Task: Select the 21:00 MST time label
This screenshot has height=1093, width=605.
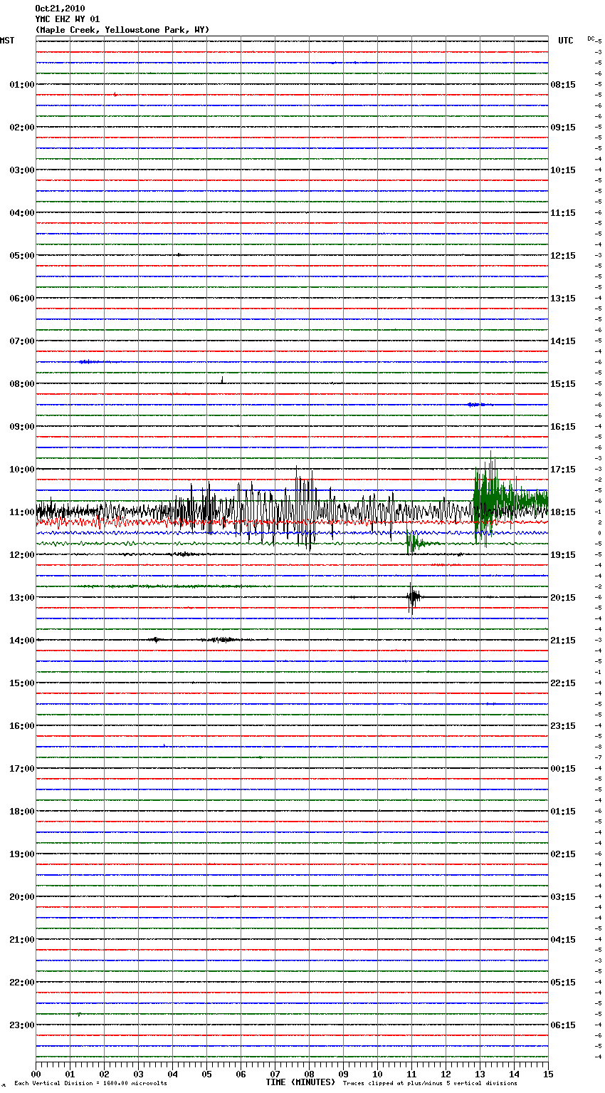Action: coord(21,940)
